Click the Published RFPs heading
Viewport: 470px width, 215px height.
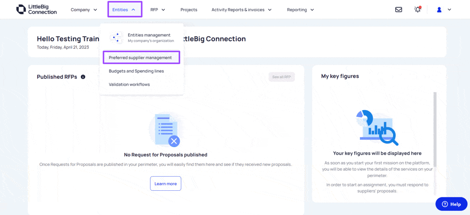pos(57,77)
